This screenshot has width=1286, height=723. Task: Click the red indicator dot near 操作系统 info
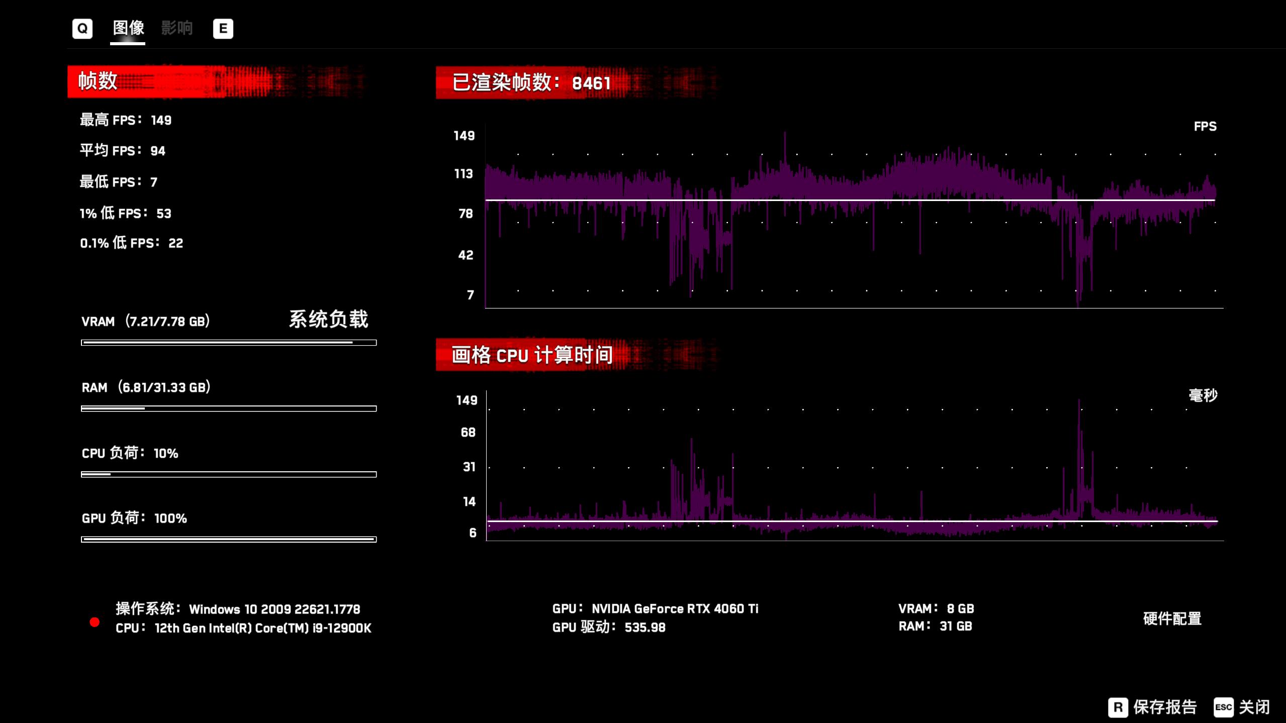point(95,622)
